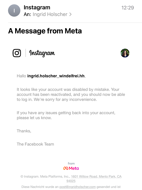Tap the Thanks, closing line
The image size is (142, 190).
(x=24, y=131)
